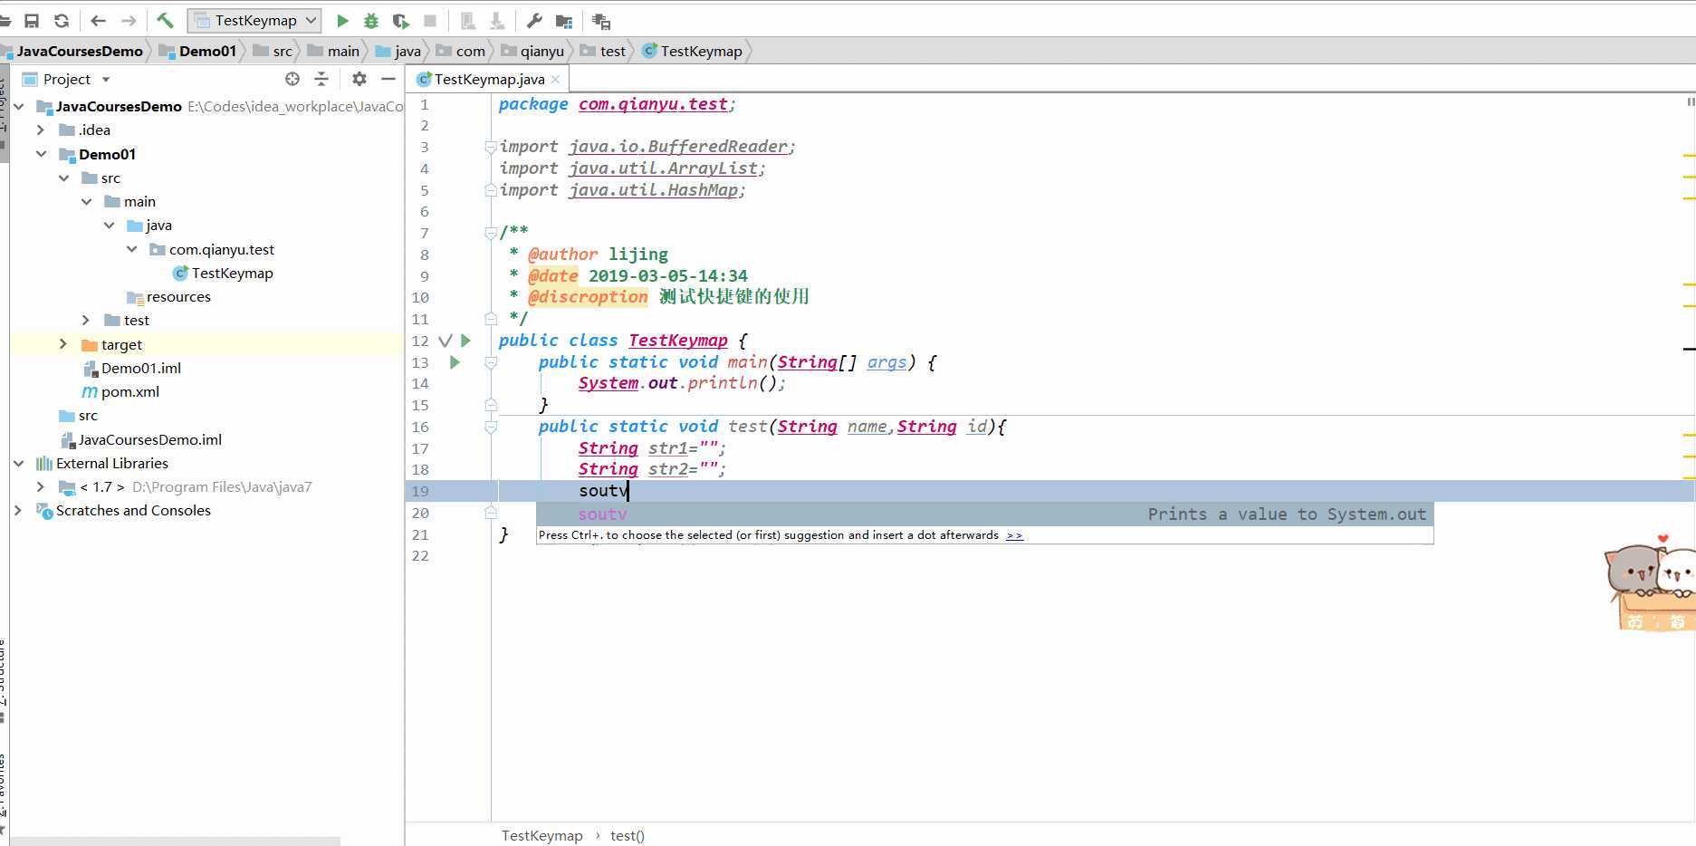Click the qianyu breadcrumb segment

tap(541, 51)
